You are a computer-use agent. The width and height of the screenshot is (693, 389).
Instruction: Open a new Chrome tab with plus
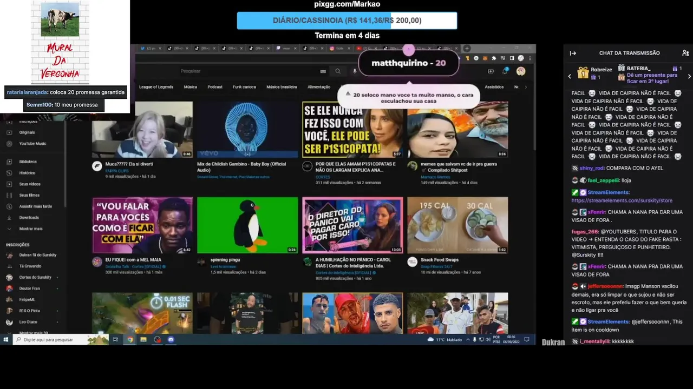pyautogui.click(x=467, y=48)
